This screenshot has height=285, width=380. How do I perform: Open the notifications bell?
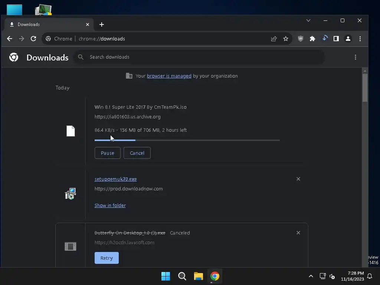click(370, 276)
